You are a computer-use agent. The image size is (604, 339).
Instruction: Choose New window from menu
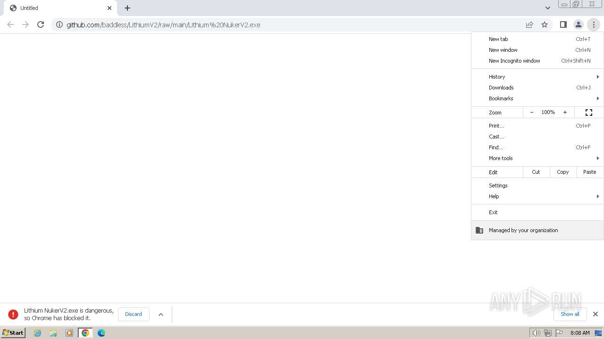point(537,50)
